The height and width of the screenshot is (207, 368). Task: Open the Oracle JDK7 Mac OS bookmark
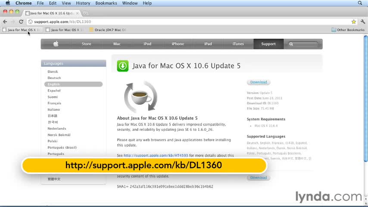coord(108,30)
